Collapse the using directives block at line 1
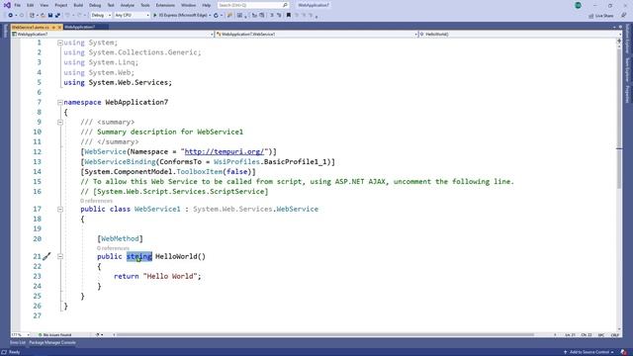This screenshot has height=356, width=633. 60,43
